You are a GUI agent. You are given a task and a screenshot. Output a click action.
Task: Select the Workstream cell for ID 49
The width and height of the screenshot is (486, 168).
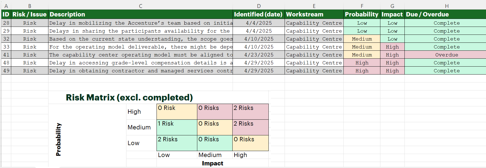(x=314, y=71)
